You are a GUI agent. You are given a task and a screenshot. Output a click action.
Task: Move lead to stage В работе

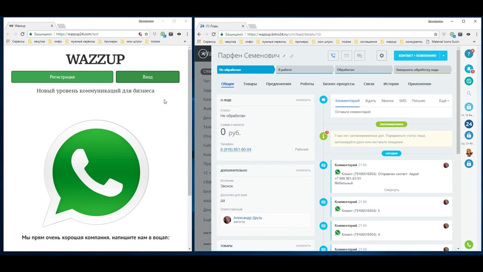pos(304,70)
